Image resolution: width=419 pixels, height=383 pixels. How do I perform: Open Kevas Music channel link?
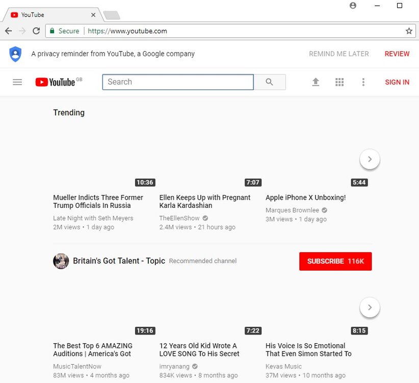[x=283, y=366]
